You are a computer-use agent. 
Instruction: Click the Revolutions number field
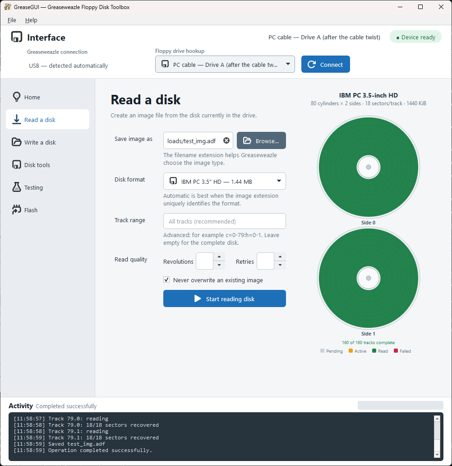point(205,261)
